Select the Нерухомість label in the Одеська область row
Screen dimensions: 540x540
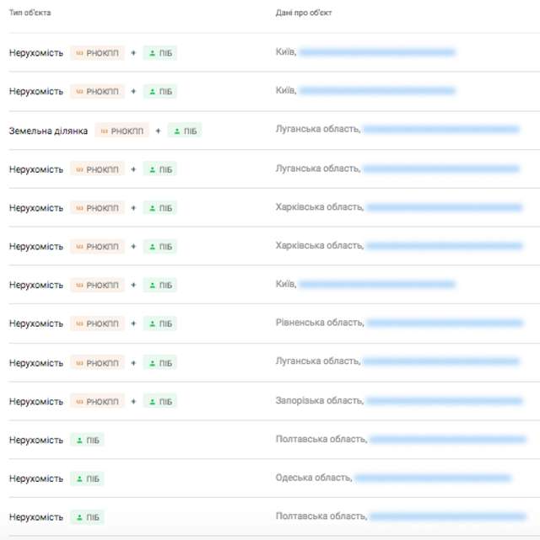point(36,479)
